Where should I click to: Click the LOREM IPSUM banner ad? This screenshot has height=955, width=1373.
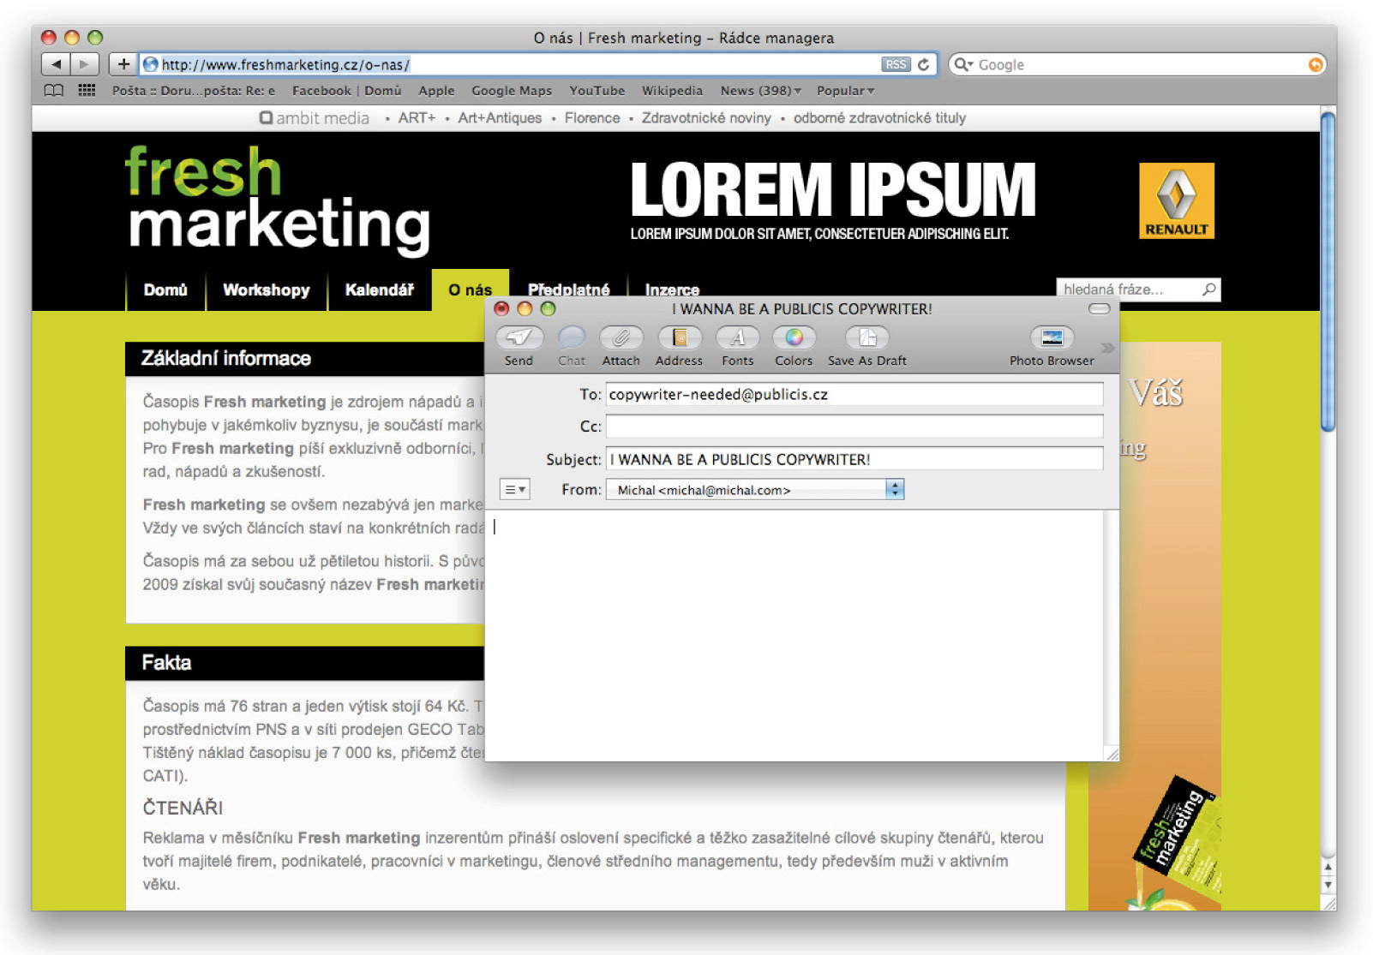pyautogui.click(x=832, y=200)
